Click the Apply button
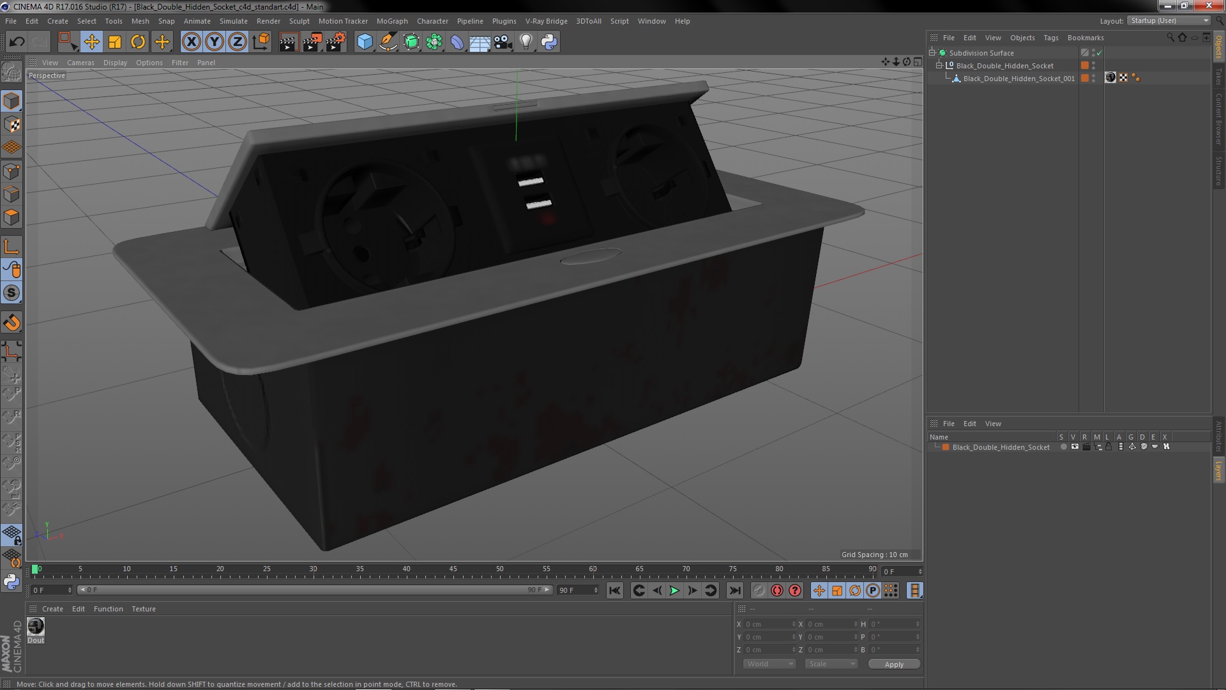1226x690 pixels. 894,664
